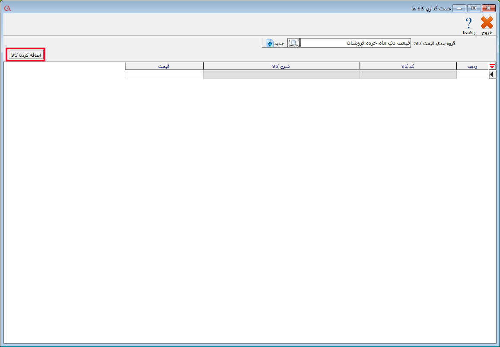Click the first row قیمت cell

click(x=164, y=74)
